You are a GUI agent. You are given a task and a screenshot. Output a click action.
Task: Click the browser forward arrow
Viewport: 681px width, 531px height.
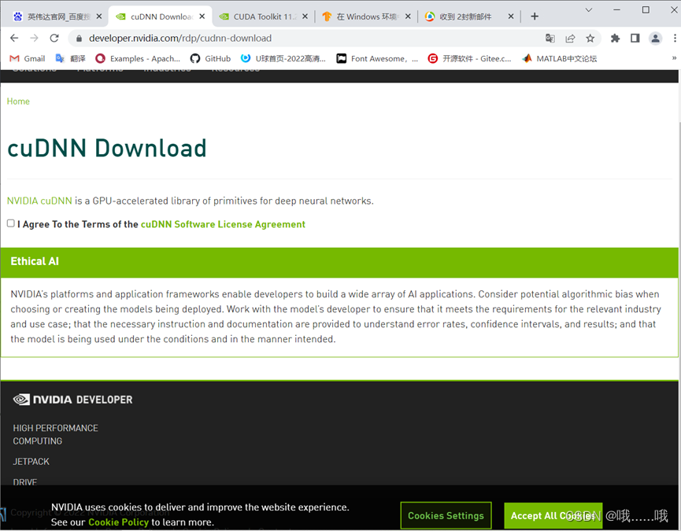35,39
